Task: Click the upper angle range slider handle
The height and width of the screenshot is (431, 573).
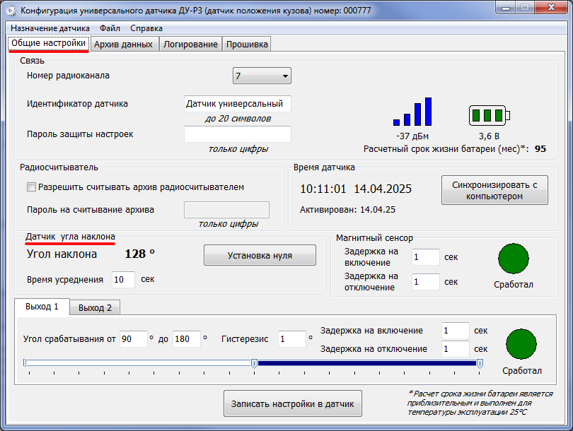Action: point(480,363)
